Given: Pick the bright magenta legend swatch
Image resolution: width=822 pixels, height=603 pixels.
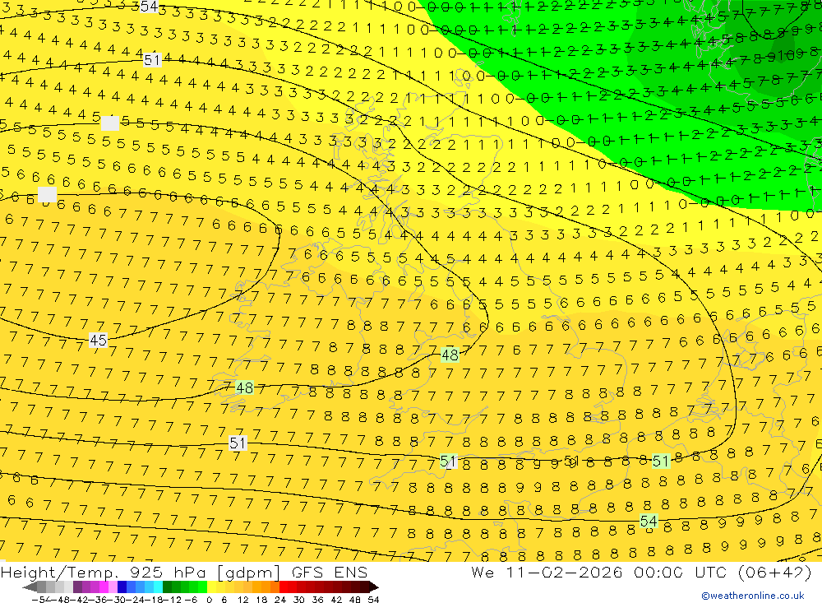Looking at the screenshot, I should (x=104, y=587).
